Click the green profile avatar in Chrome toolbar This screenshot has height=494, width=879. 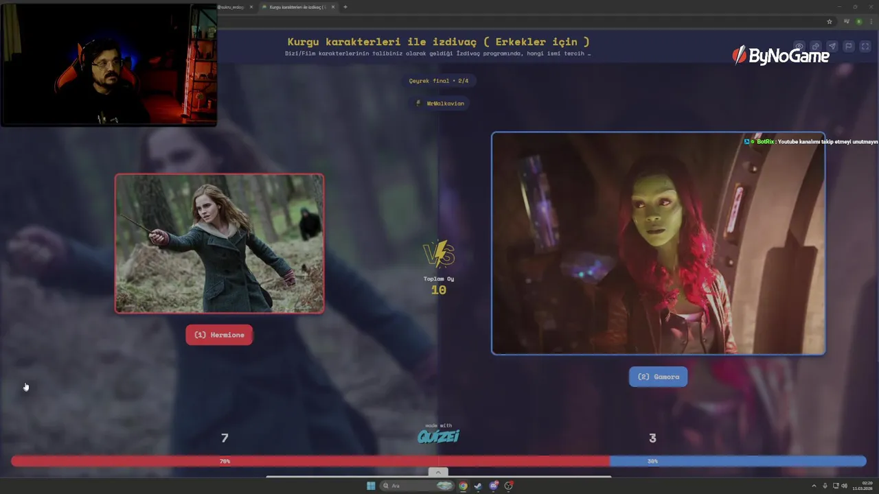click(858, 22)
